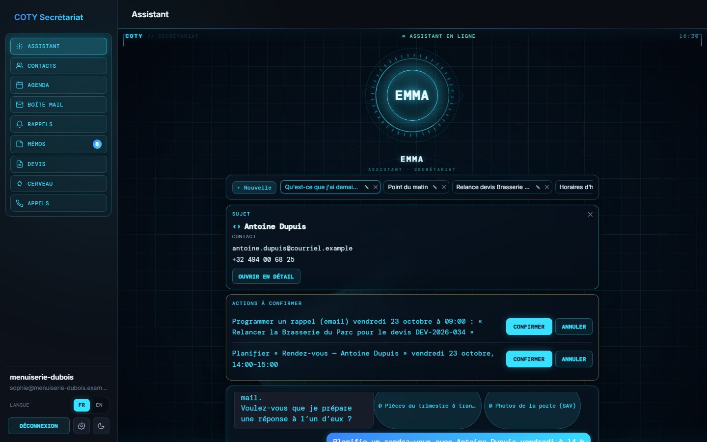The image size is (707, 442).
Task: Click the COTY Secrétariat logo
Action: click(49, 17)
